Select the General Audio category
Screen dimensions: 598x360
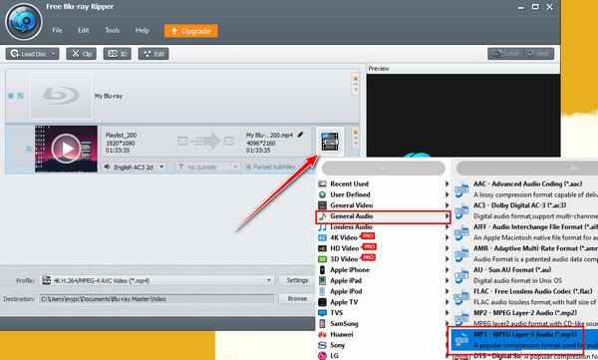click(384, 216)
